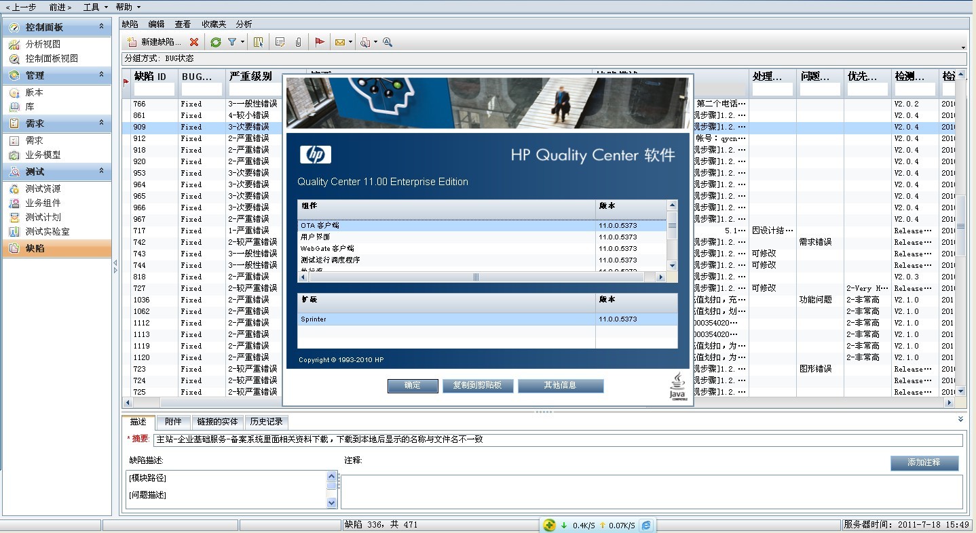The height and width of the screenshot is (533, 976).
Task: Open the 缺陷 menu in the menu bar
Action: point(130,24)
